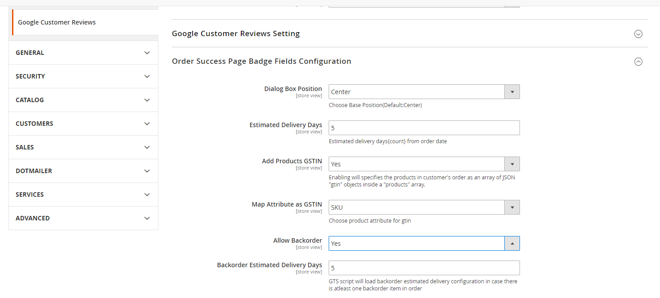The width and height of the screenshot is (660, 298).
Task: Open the CUSTOMERS sidebar group
Action: coord(83,124)
